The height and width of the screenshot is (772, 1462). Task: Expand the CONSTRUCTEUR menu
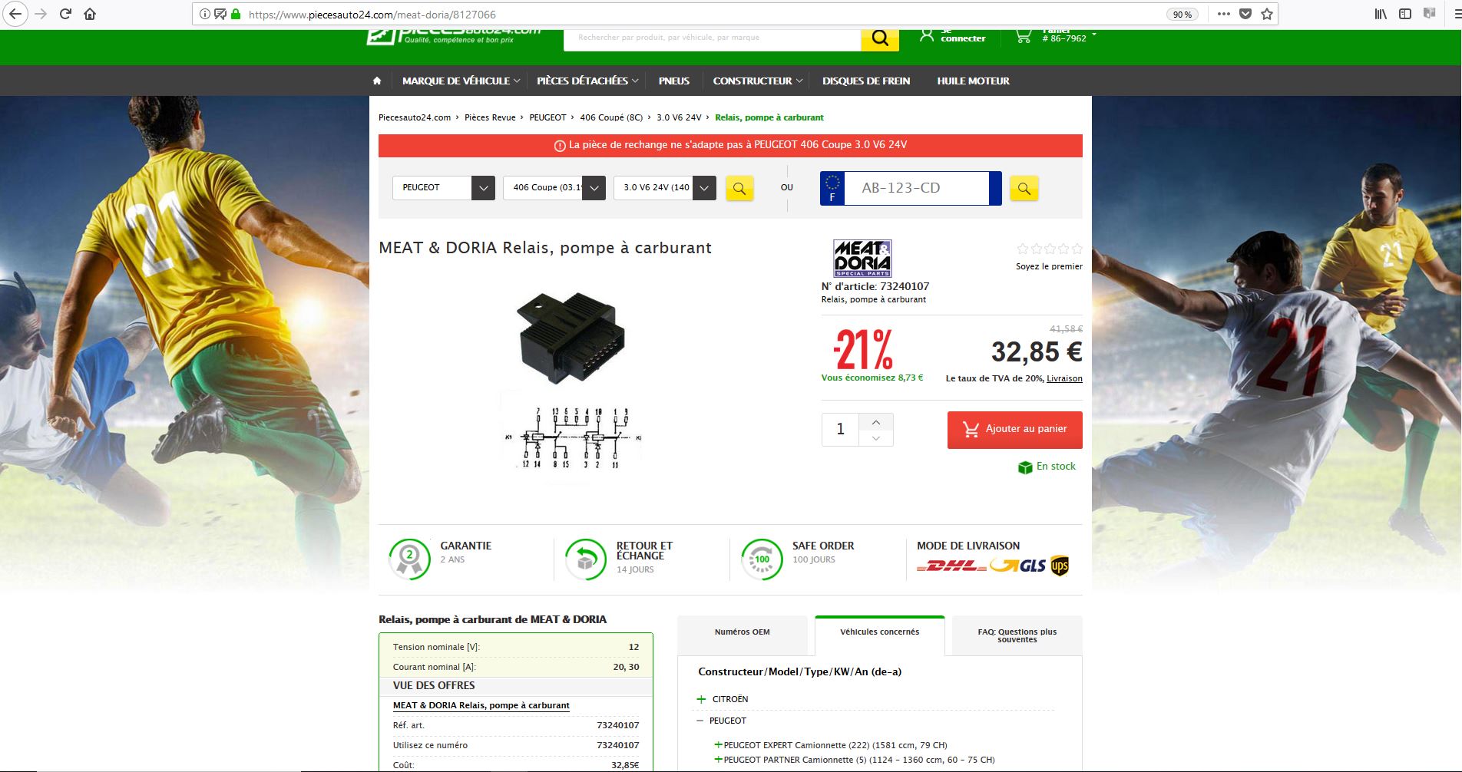pos(758,81)
